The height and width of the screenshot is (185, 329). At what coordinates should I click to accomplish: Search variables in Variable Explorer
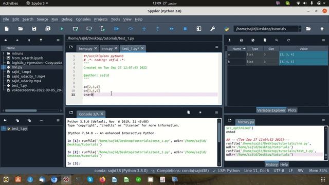(277, 40)
